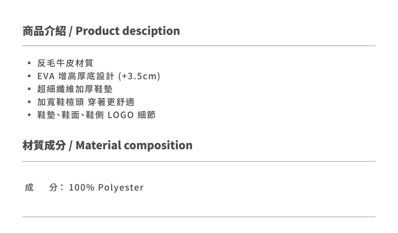
Task: Click the bullet marker before "EVA"
Action: 29,76
